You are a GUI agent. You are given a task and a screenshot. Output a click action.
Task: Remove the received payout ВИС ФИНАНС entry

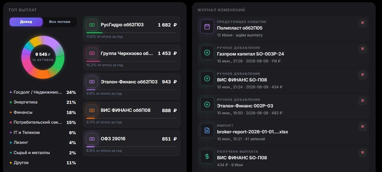(x=362, y=152)
